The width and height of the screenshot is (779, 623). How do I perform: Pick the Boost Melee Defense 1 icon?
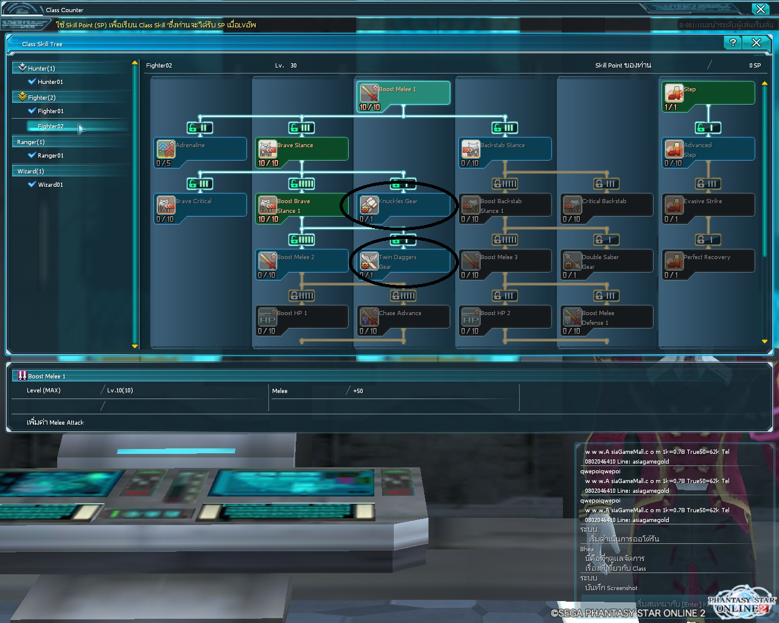(573, 316)
